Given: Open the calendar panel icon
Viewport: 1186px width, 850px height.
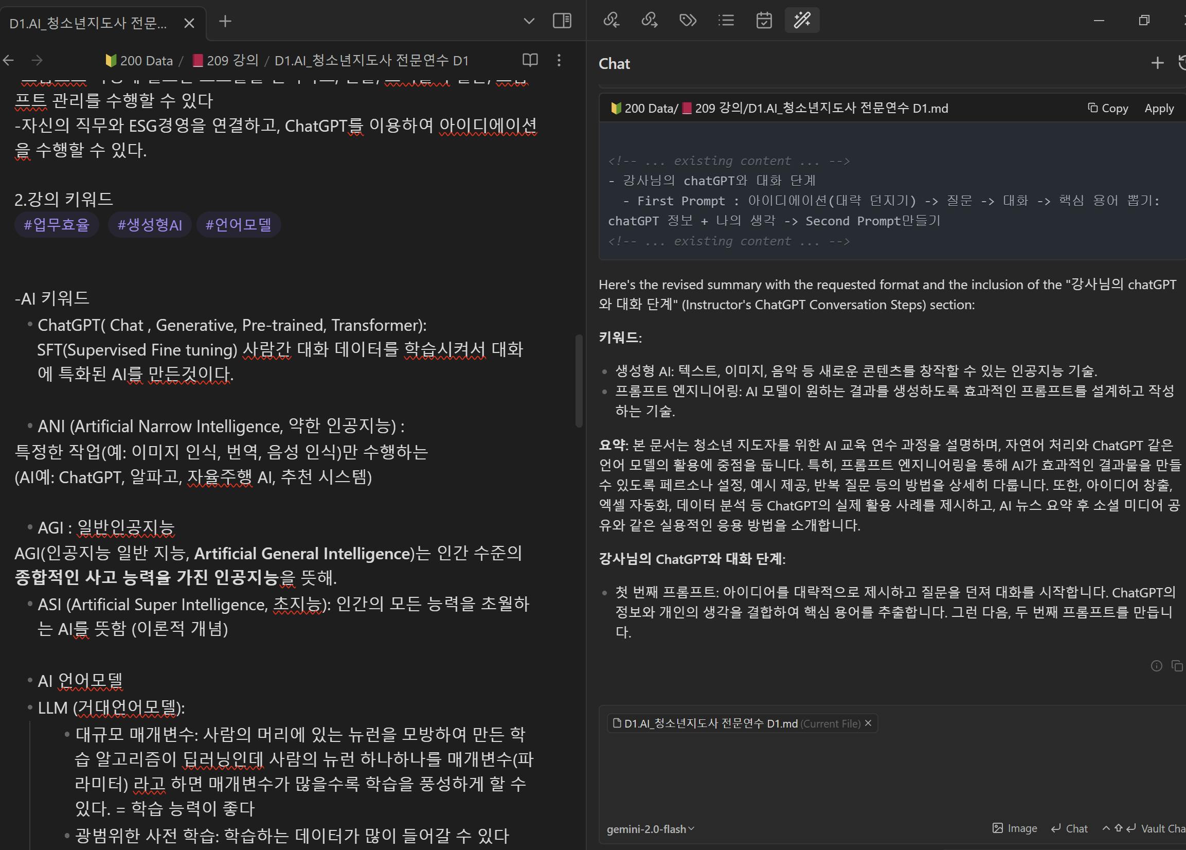Looking at the screenshot, I should (x=764, y=21).
